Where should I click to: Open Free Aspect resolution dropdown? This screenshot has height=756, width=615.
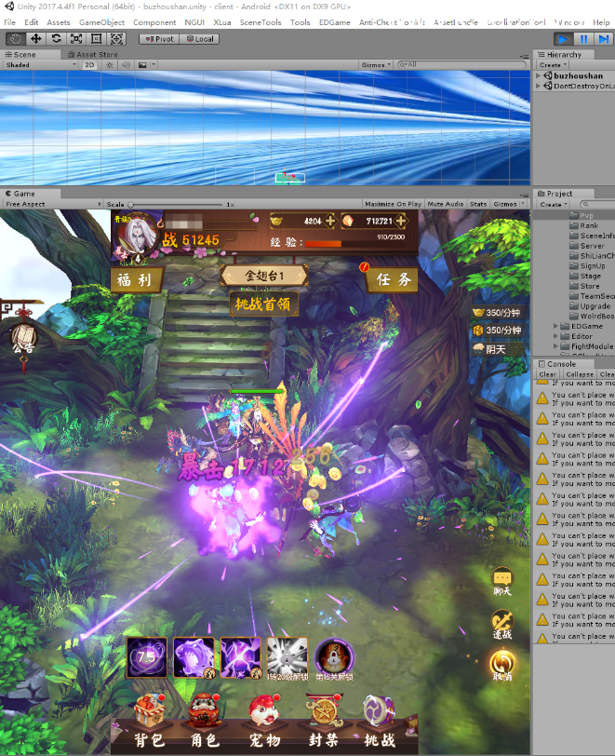53,204
